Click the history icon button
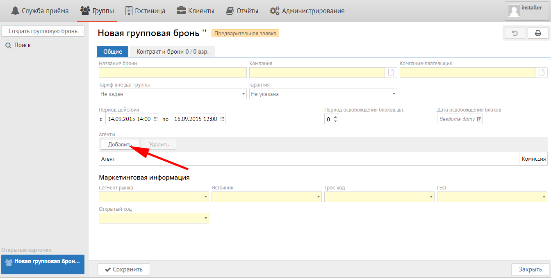551x278 pixels. click(515, 33)
